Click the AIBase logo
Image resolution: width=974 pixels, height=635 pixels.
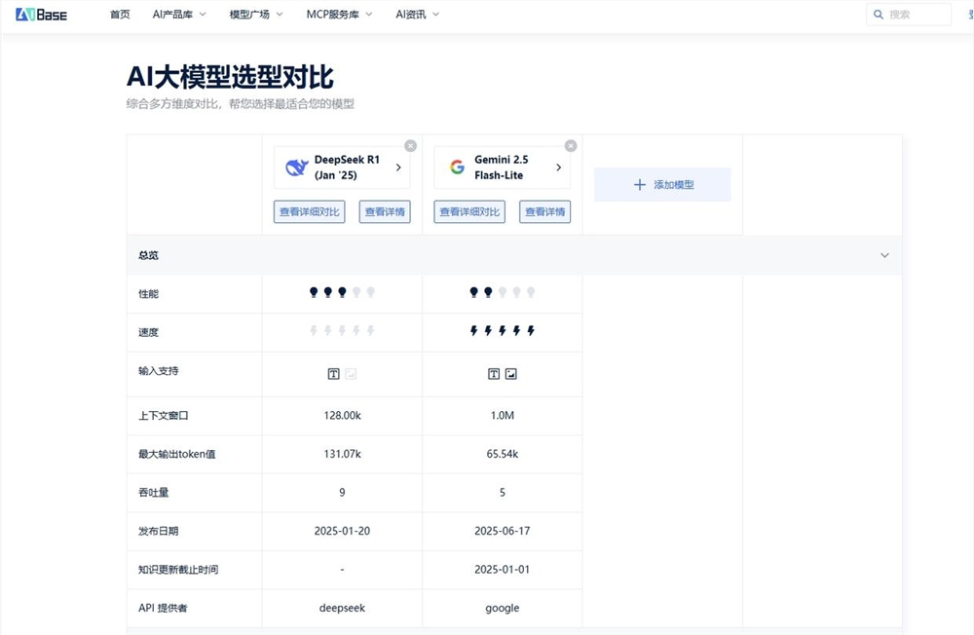[x=41, y=15]
